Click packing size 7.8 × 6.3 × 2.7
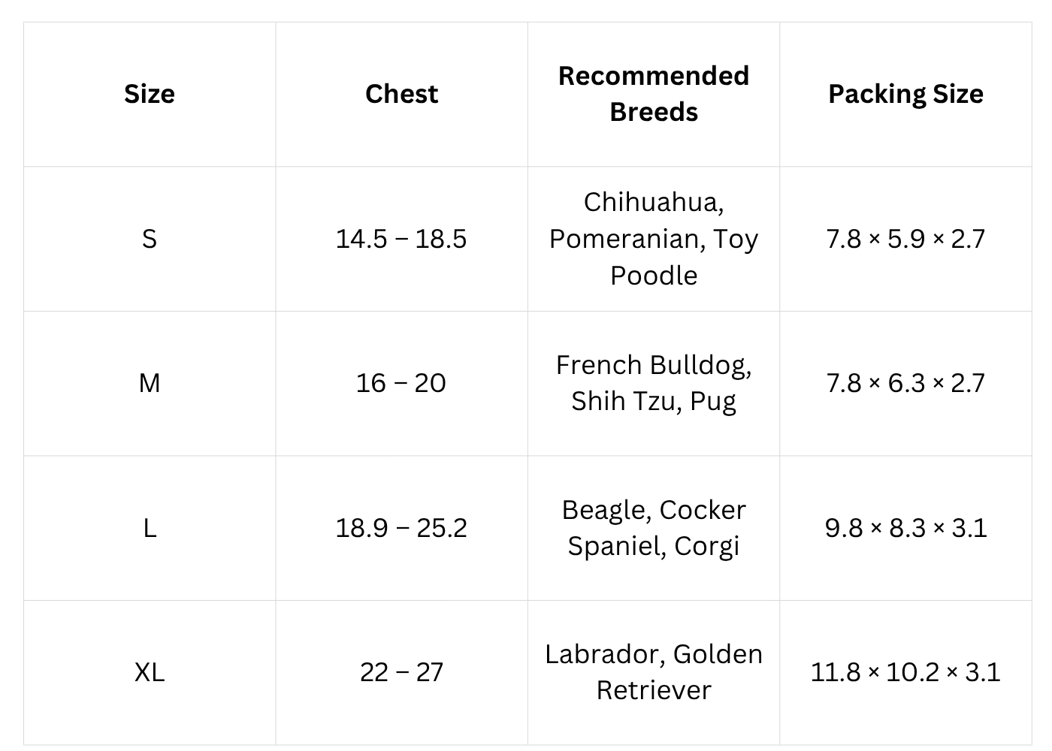This screenshot has height=751, width=1052. (905, 383)
